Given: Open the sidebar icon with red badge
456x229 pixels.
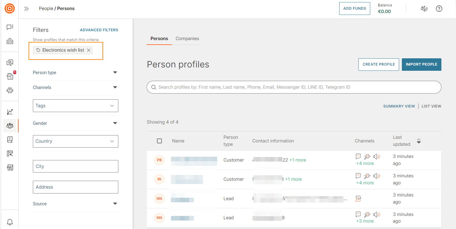Looking at the screenshot, I should tap(10, 76).
